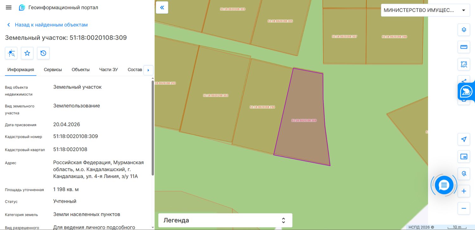Switch to the Сервисы tab

tap(53, 70)
